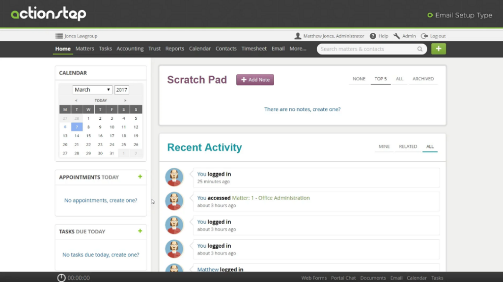Click the Actionstep logo

click(x=49, y=14)
